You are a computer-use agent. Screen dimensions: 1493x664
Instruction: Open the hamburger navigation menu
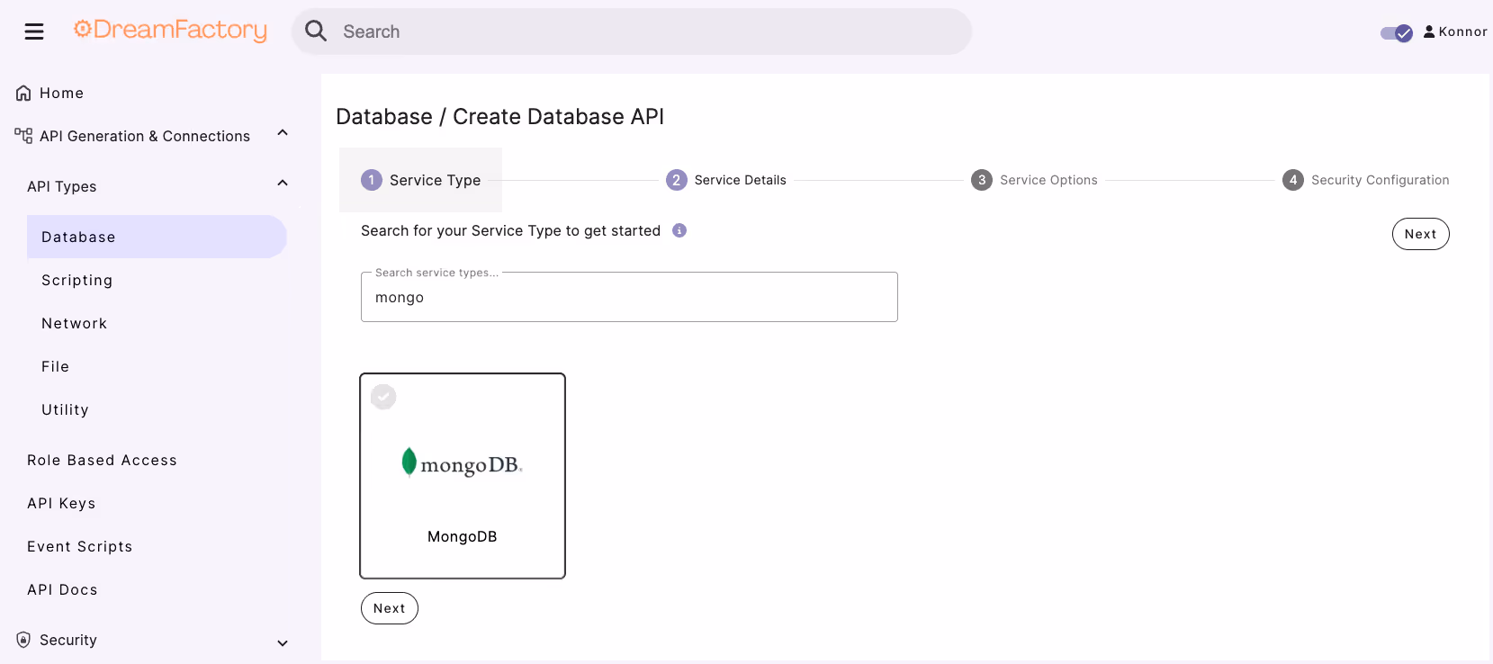(x=34, y=31)
